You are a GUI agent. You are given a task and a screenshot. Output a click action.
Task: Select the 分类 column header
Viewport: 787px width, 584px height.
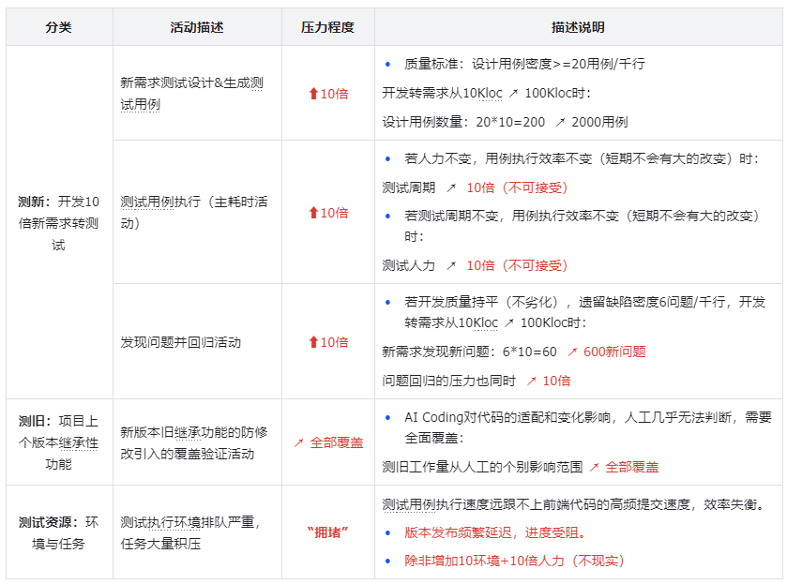pyautogui.click(x=59, y=27)
